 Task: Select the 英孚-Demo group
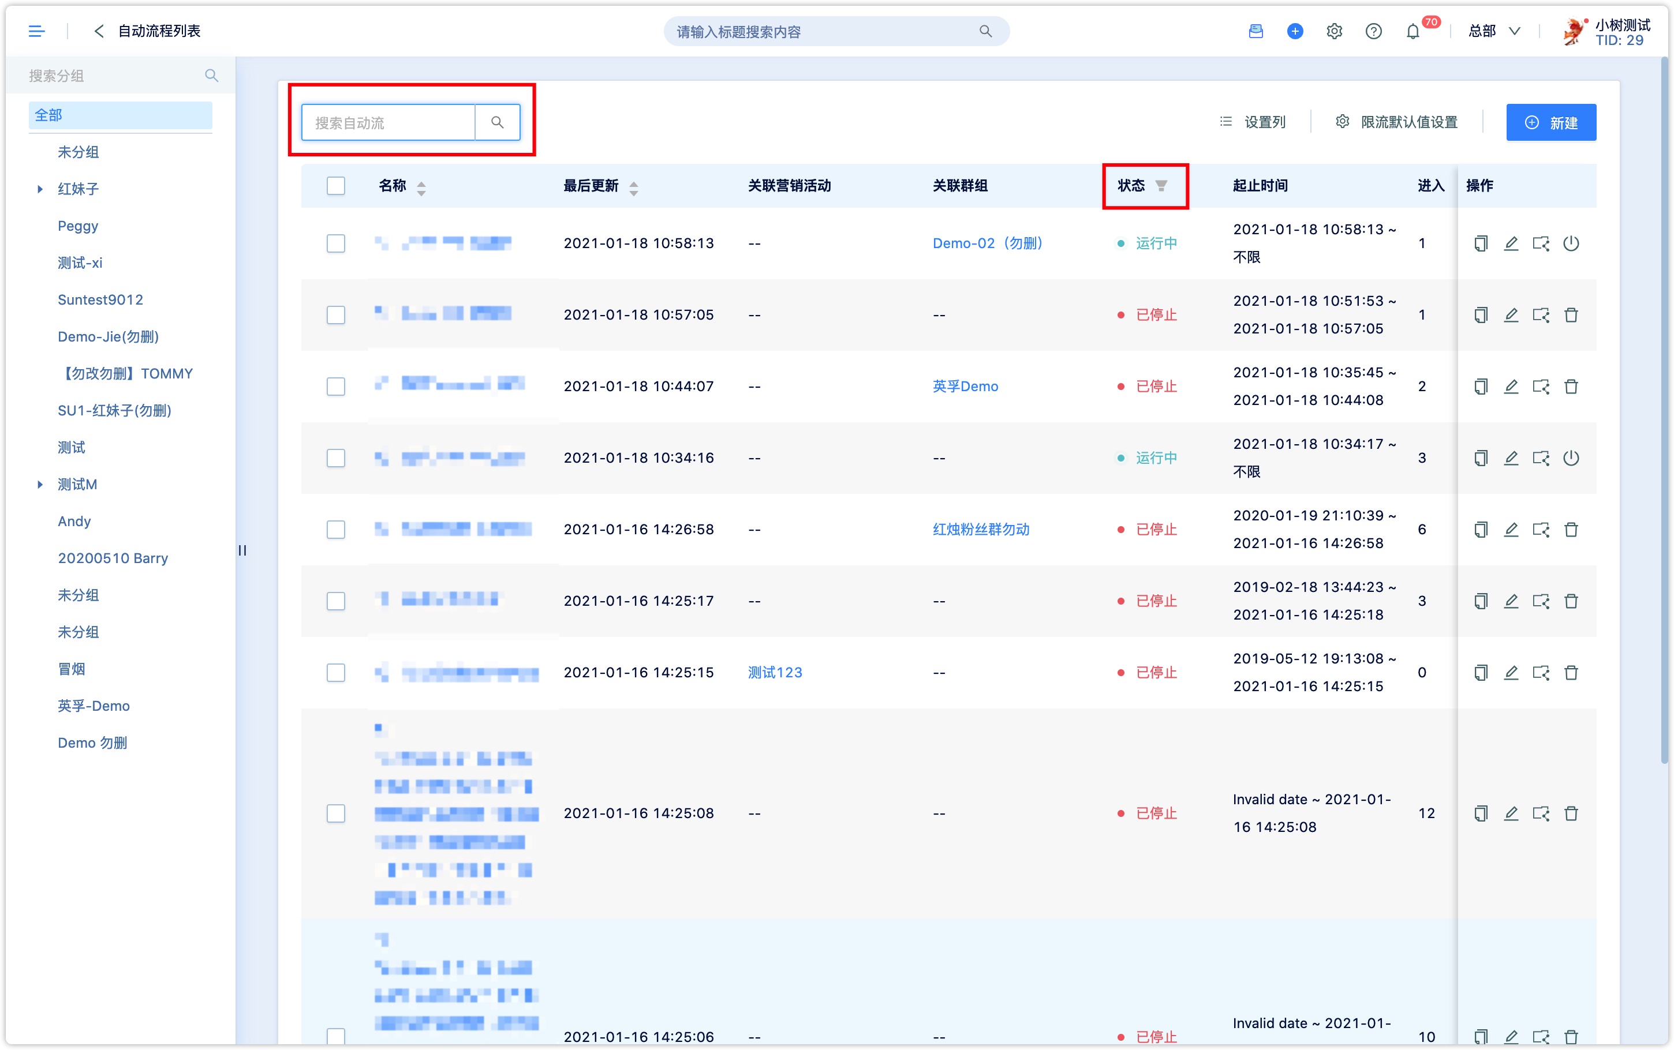coord(94,706)
